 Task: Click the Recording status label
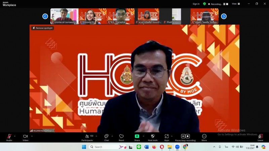(x=217, y=4)
